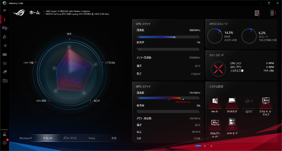The height and width of the screenshot is (151, 282).
Task: Open the hamburger menu in the sidebar
Action: (5, 11)
